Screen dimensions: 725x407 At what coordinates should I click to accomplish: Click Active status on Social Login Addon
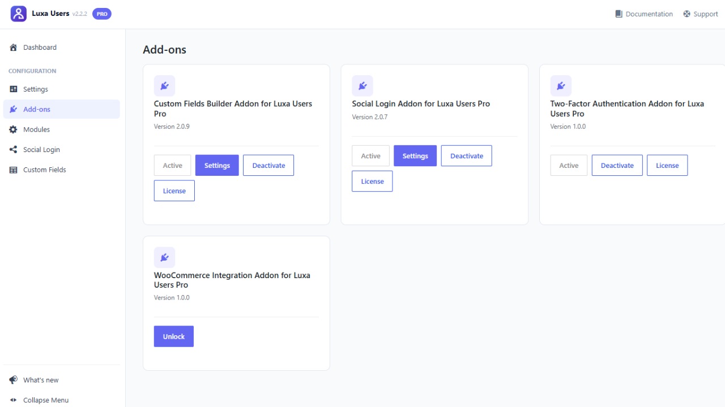371,156
